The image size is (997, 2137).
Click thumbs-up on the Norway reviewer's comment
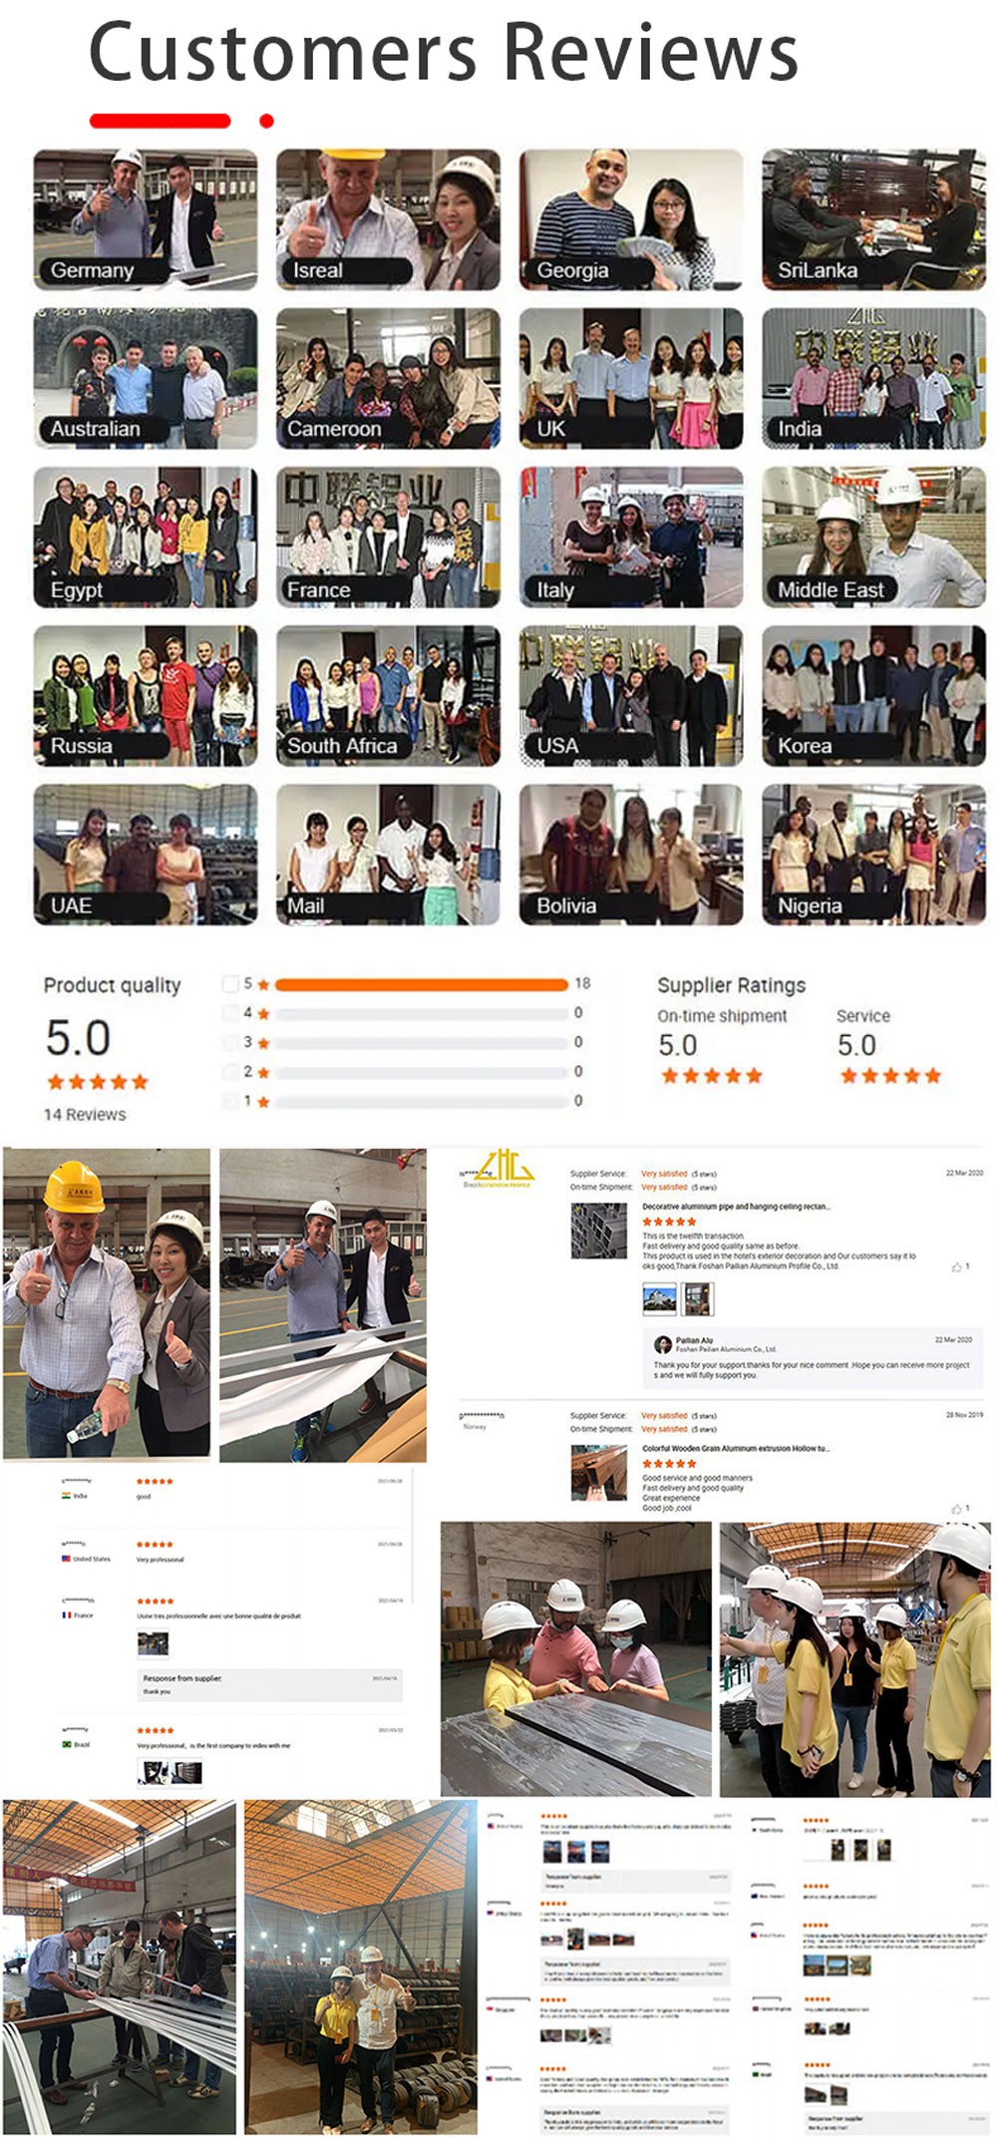click(956, 1509)
